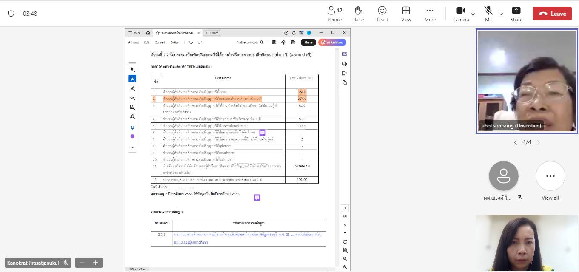Go to next participant page arrow
579x272 pixels.
pos(539,142)
